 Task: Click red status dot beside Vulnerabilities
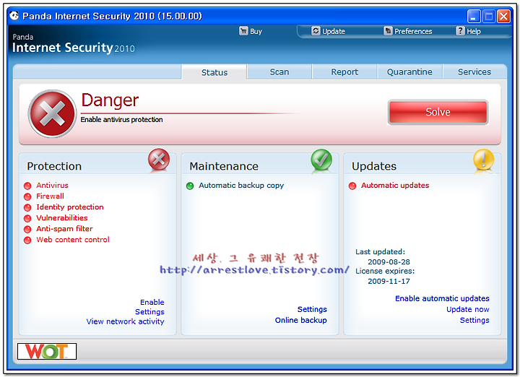point(27,219)
